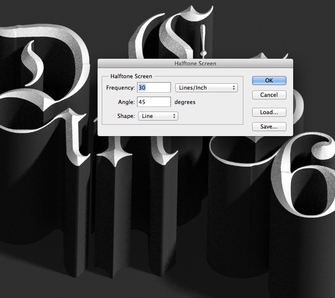Confirm the halftone settings with OK
This screenshot has width=335, height=298.
269,80
